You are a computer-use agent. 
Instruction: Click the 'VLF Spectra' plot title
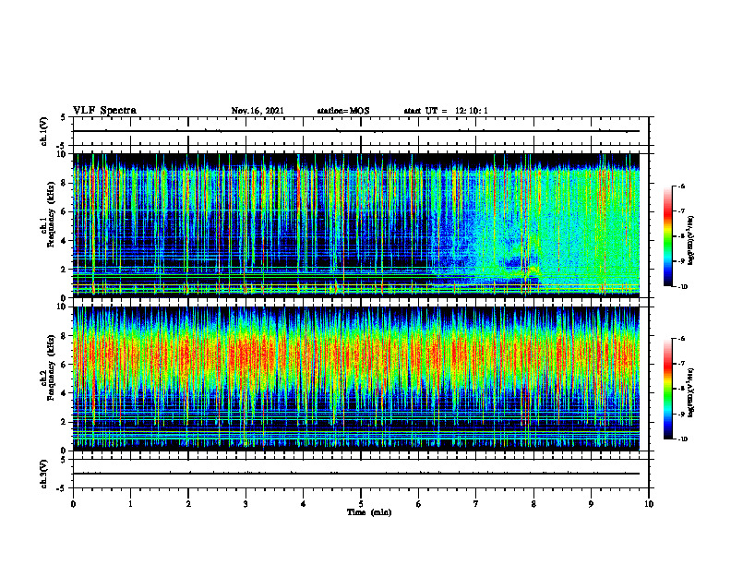(x=104, y=111)
